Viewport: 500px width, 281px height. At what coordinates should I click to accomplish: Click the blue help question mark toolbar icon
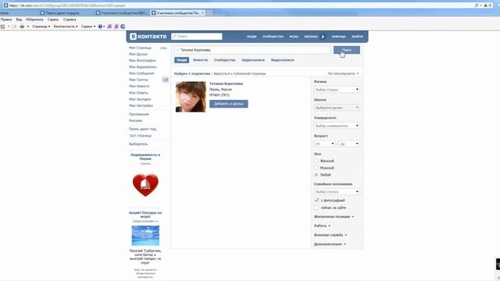(x=100, y=27)
